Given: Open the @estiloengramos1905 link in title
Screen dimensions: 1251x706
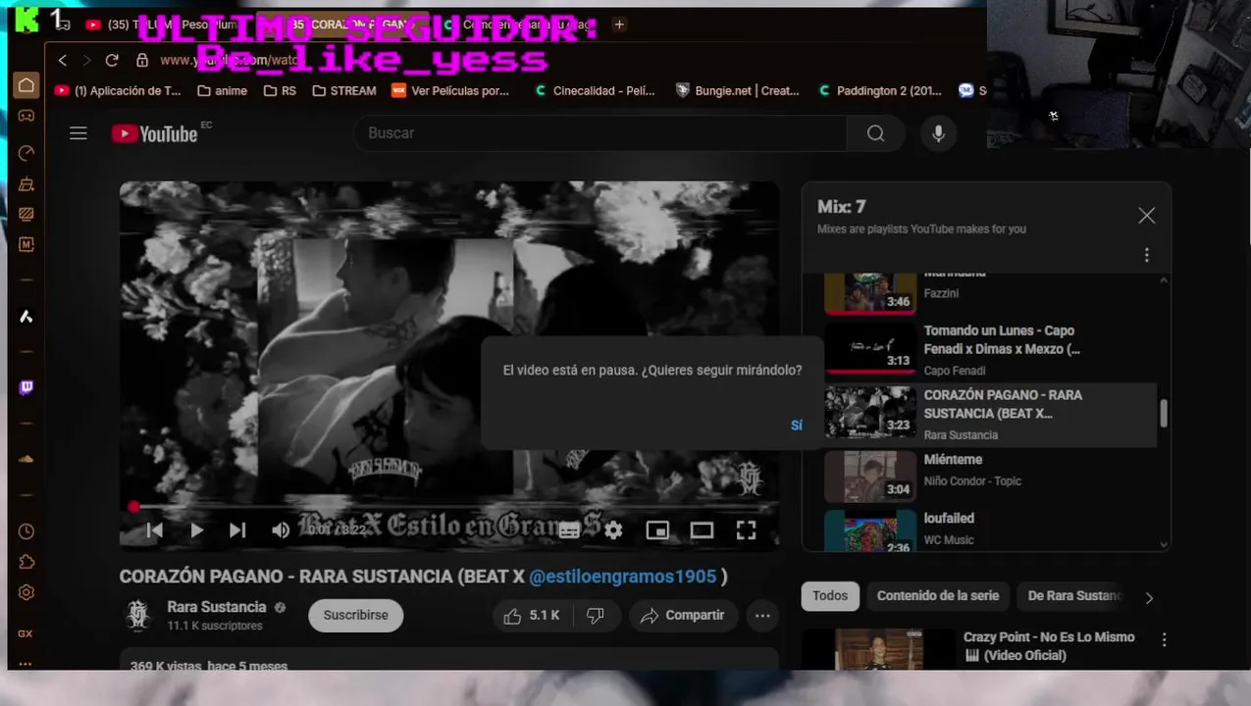Looking at the screenshot, I should click(622, 577).
